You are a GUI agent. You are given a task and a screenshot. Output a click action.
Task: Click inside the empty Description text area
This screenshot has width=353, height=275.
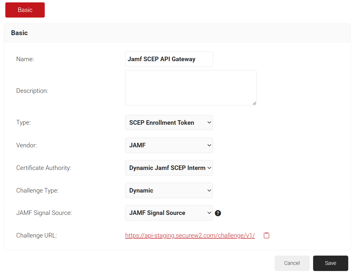(x=191, y=88)
